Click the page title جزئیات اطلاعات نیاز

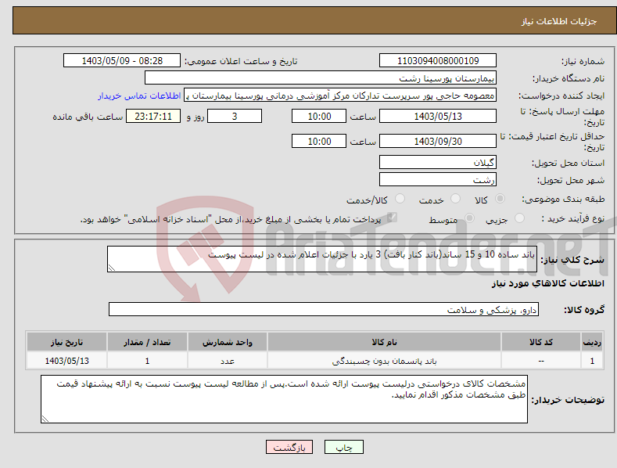559,21
